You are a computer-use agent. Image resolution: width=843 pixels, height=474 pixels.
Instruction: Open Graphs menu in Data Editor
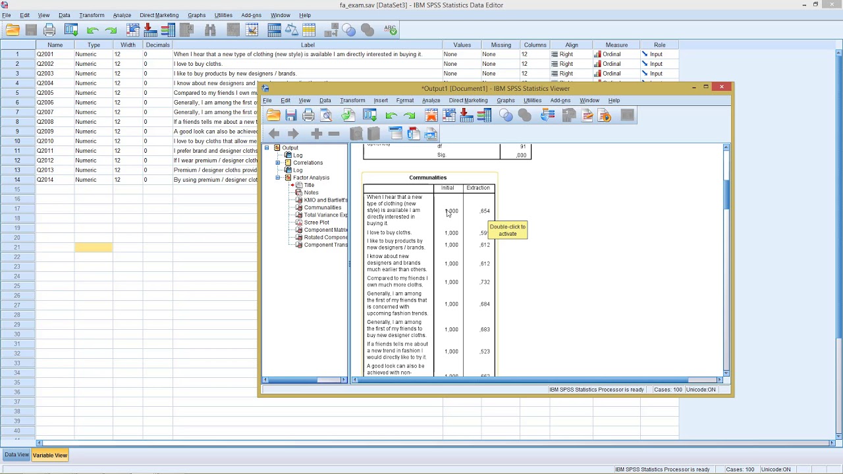click(196, 15)
